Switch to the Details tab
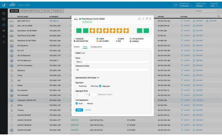Image resolution: width=222 pixels, height=136 pixels. click(x=76, y=47)
